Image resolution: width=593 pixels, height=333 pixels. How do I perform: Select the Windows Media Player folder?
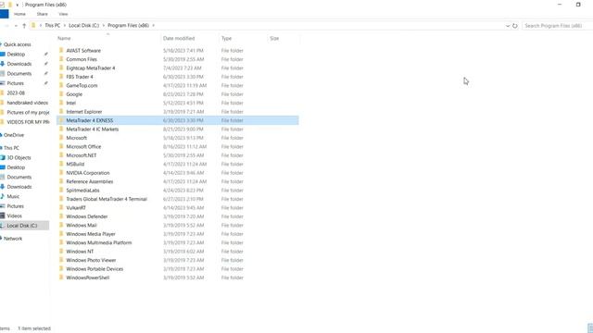91,234
